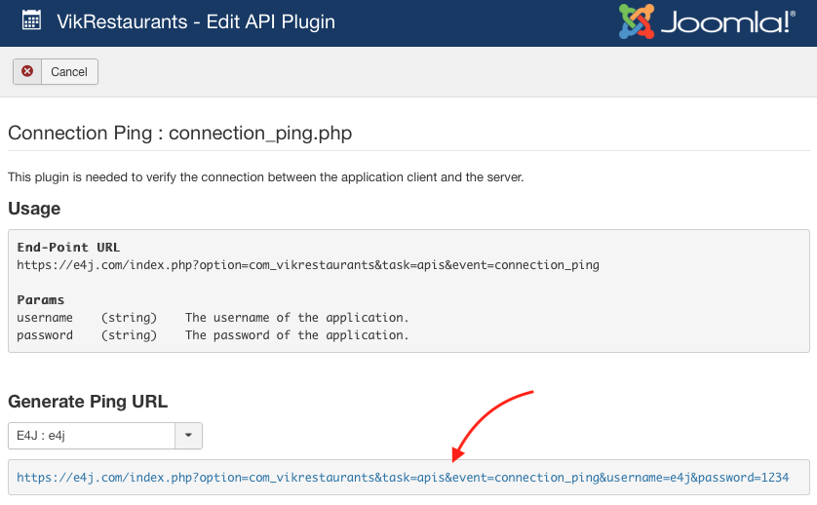Click the red X cancel icon

(27, 71)
